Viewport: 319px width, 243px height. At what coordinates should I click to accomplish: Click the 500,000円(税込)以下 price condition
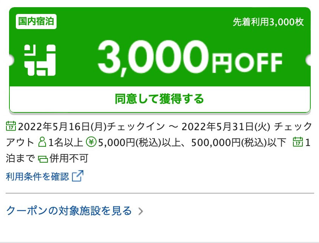[x=239, y=142]
